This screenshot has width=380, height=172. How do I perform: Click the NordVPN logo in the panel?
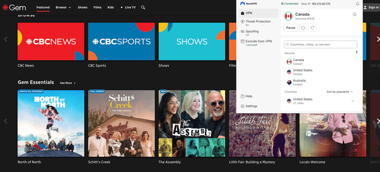pyautogui.click(x=249, y=4)
